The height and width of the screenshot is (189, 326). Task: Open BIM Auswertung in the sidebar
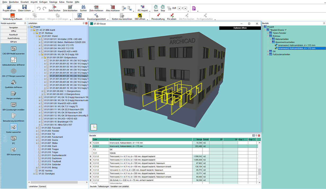pyautogui.click(x=14, y=151)
